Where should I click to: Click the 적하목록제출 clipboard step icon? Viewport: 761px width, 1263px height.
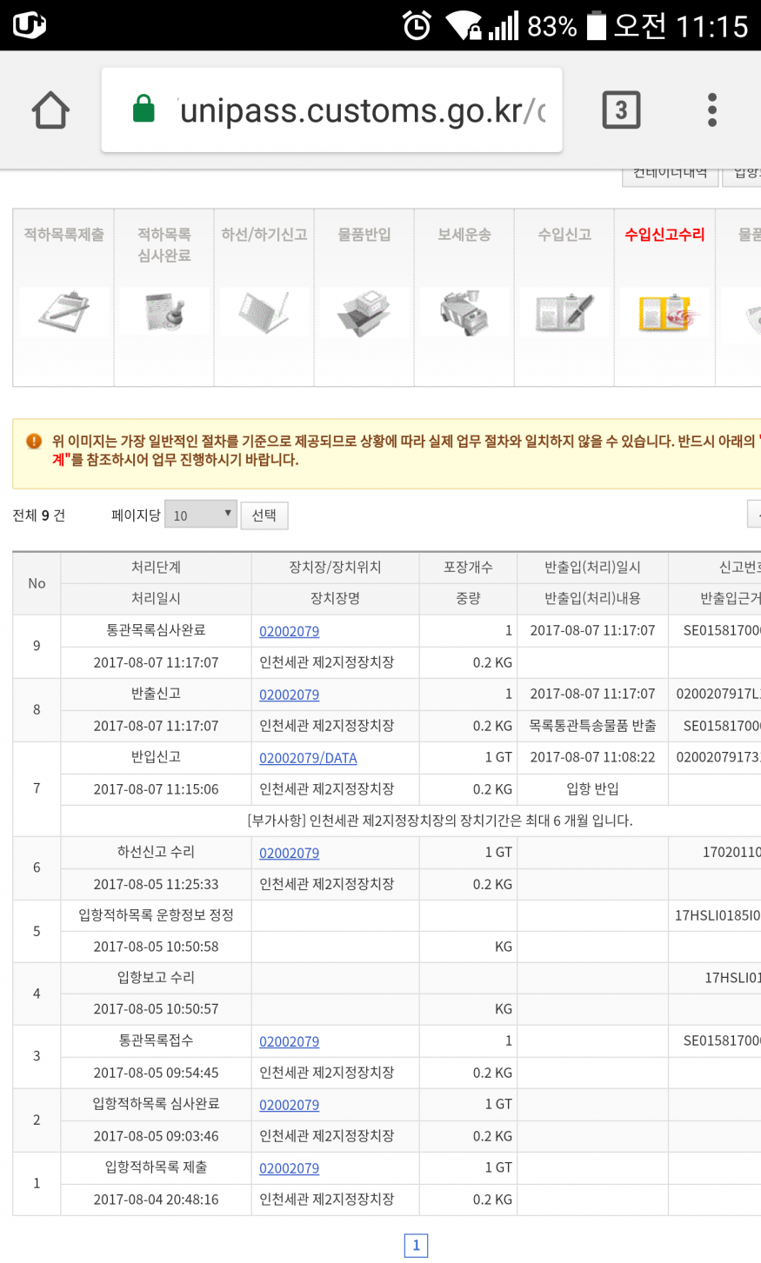pos(63,311)
